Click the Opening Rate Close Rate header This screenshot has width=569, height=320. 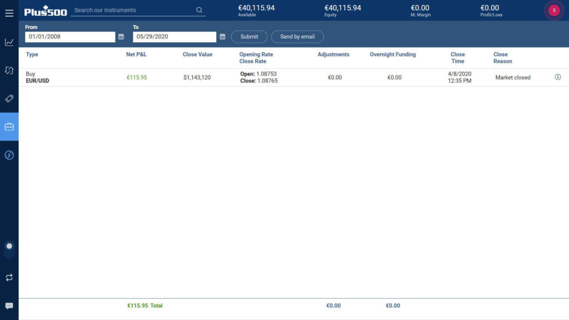click(256, 58)
